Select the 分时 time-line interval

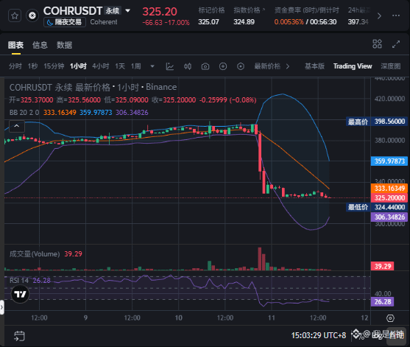[x=15, y=66]
